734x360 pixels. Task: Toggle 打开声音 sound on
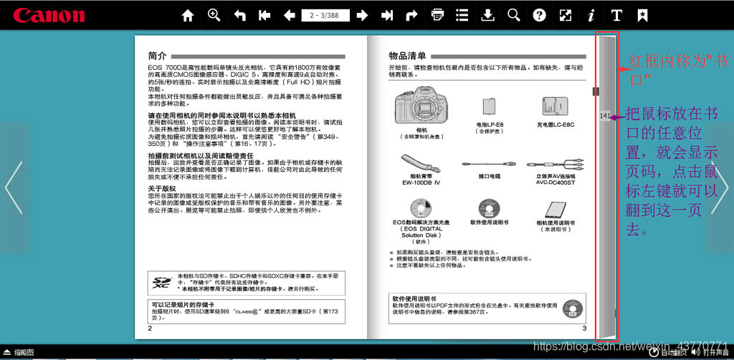click(710, 353)
